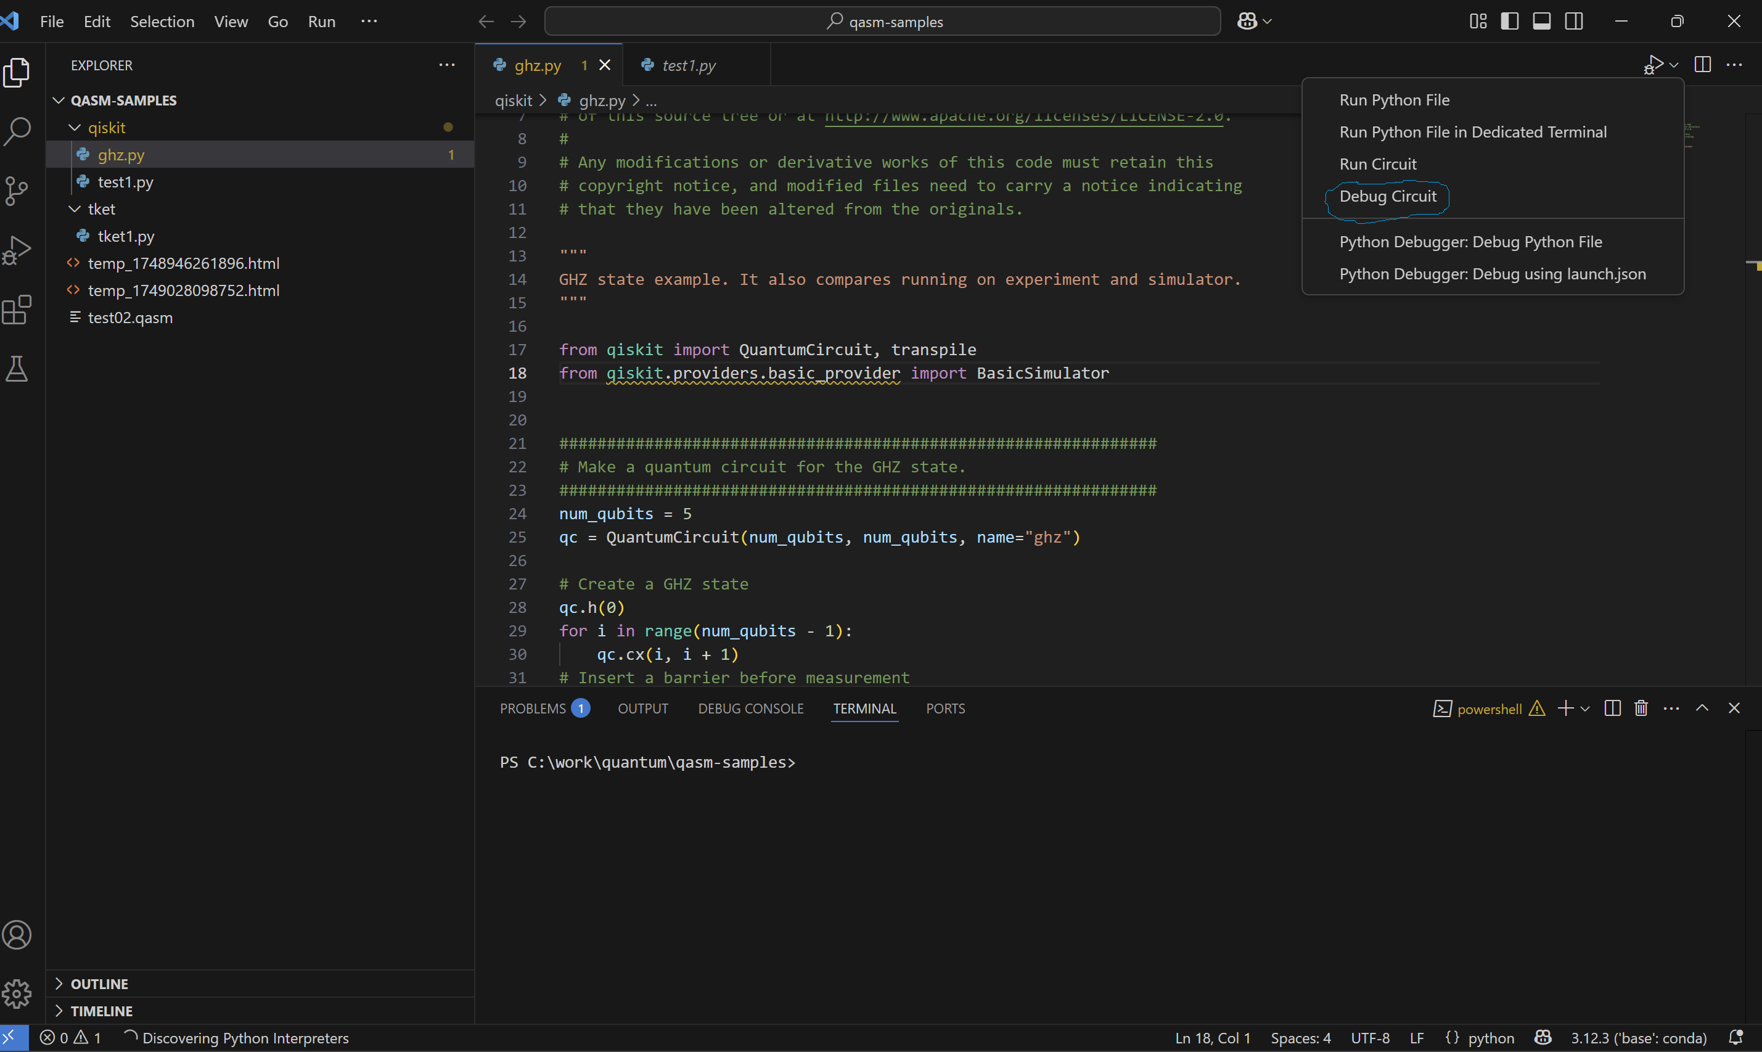Split the terminal pane

point(1612,708)
